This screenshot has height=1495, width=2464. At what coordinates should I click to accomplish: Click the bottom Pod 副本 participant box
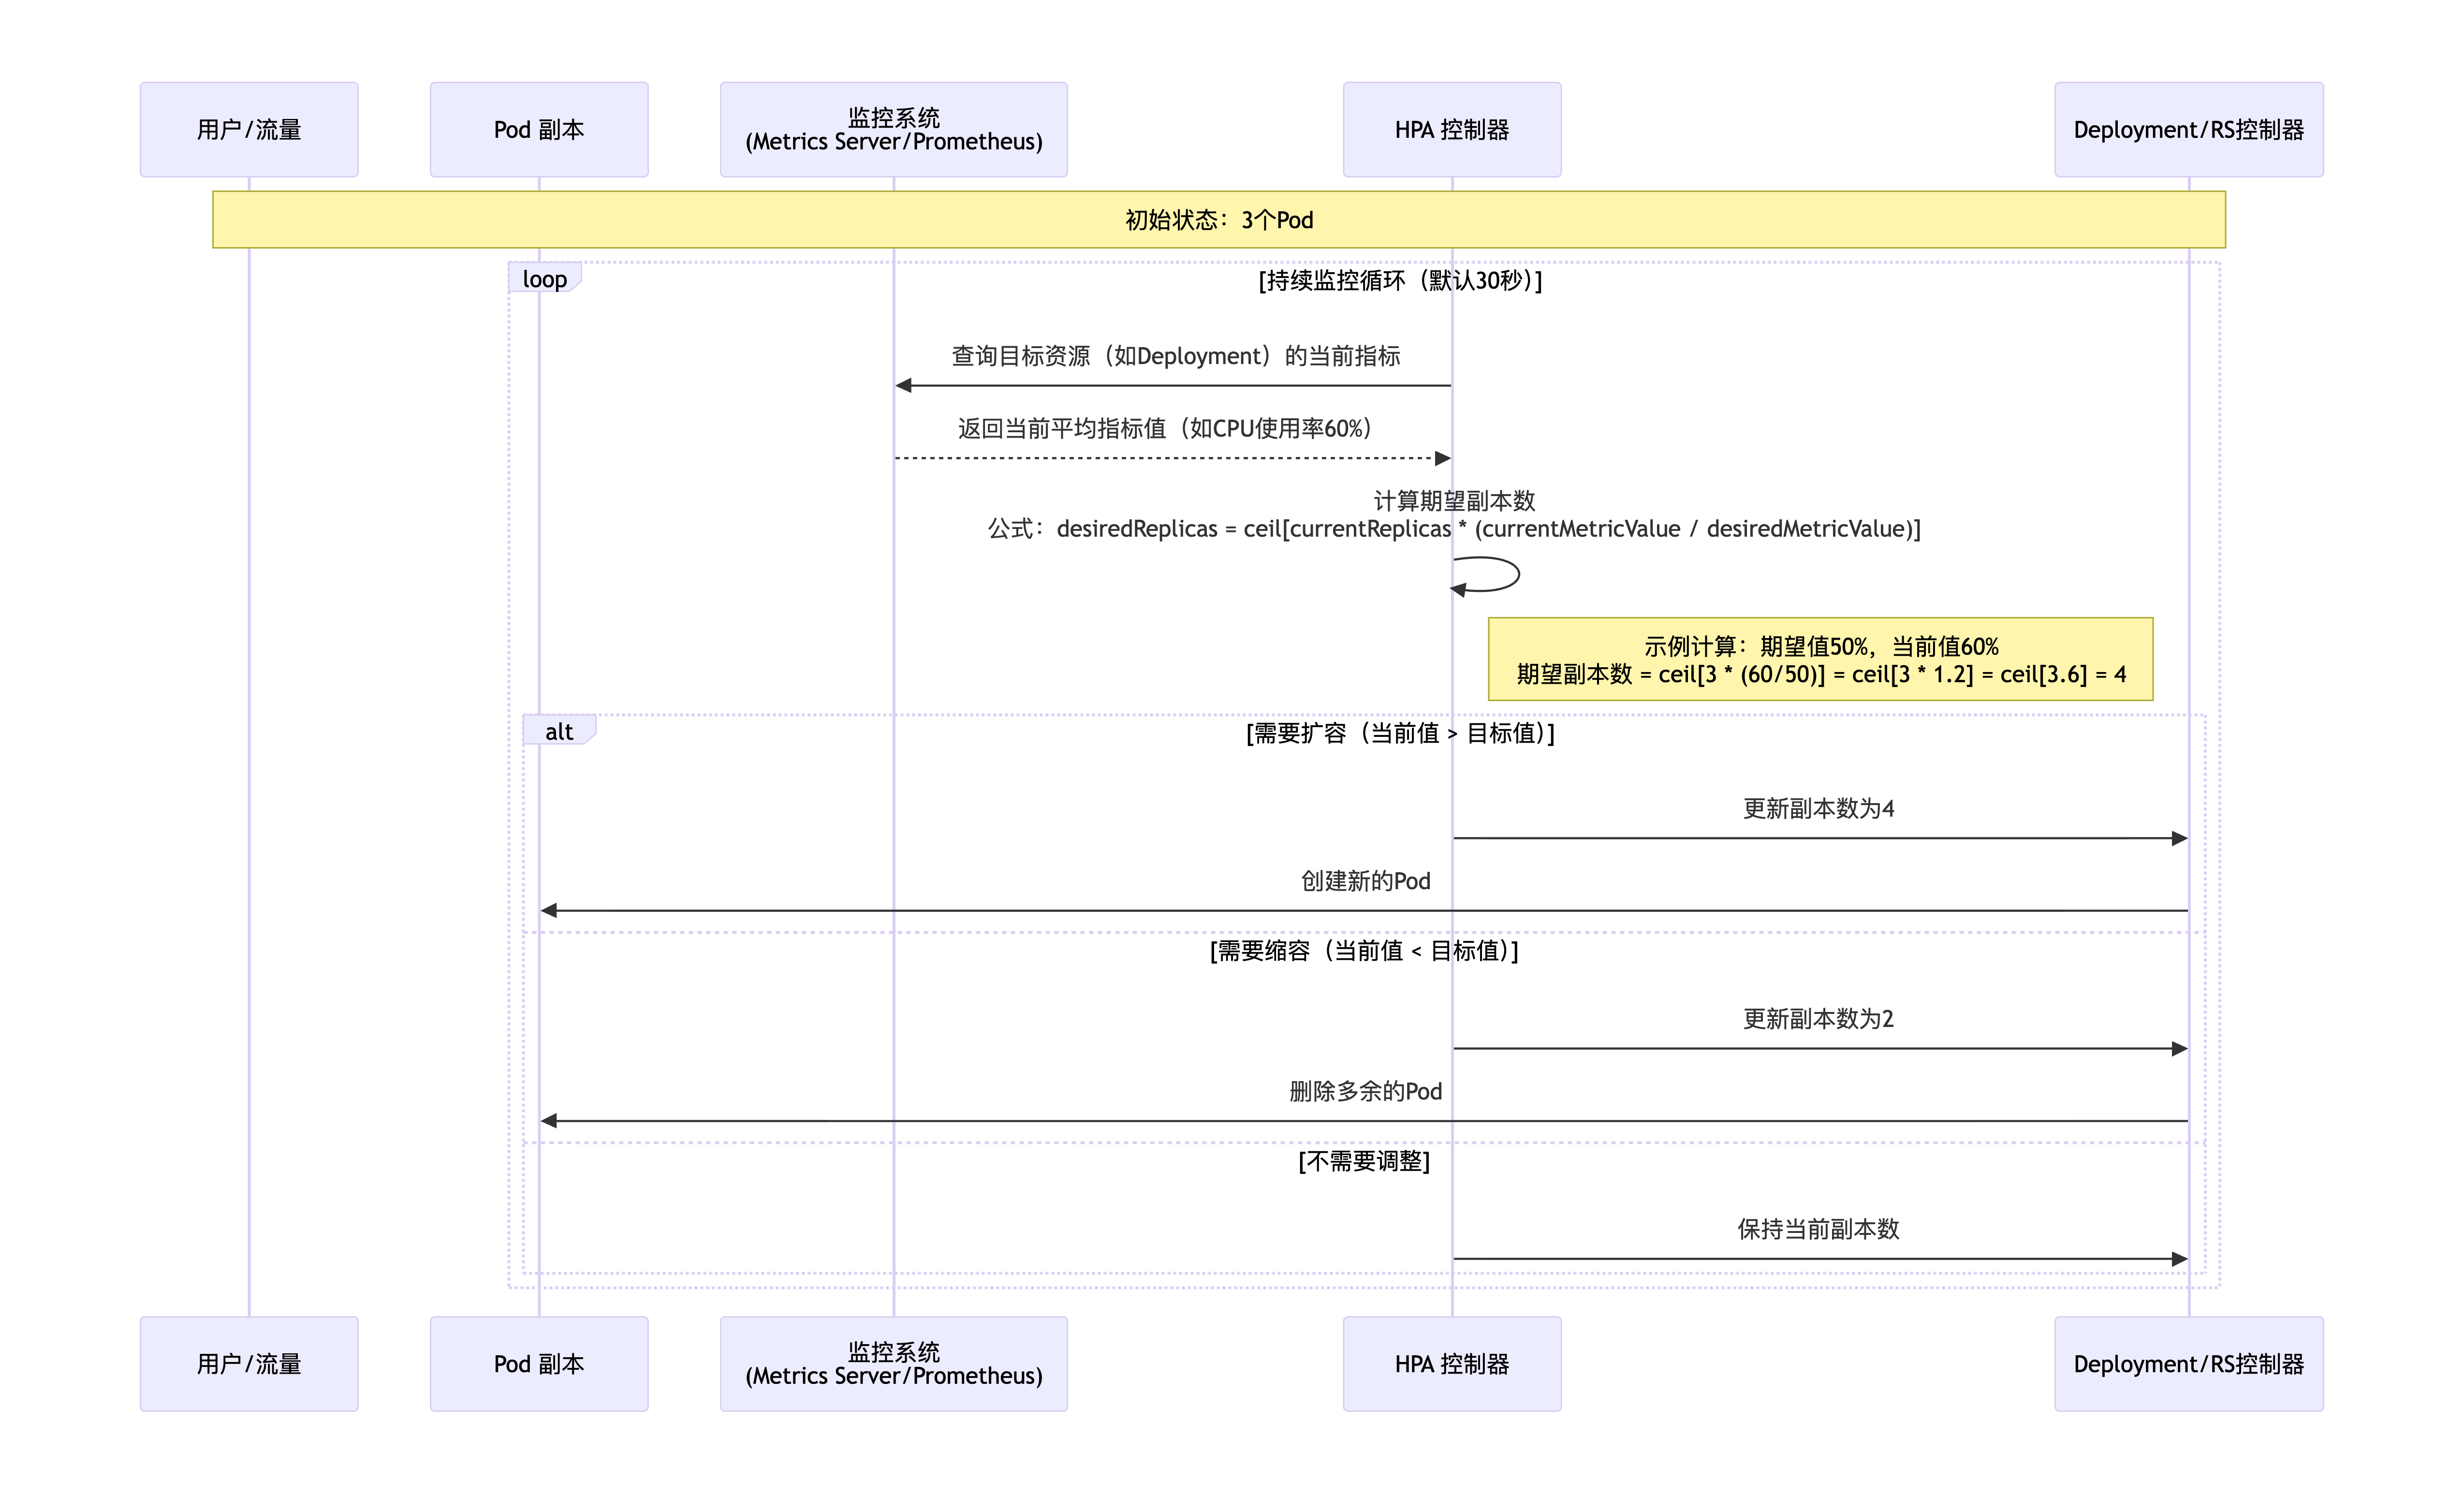(539, 1364)
